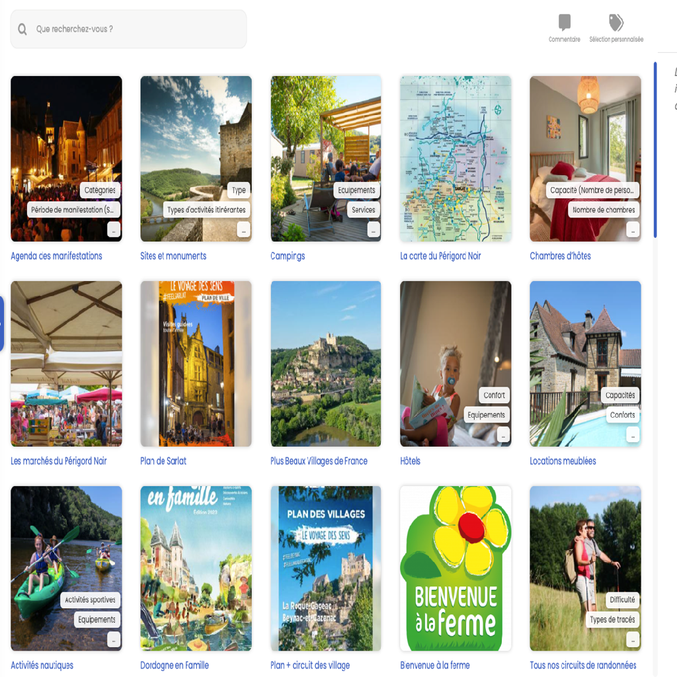Show more filters on Activités nautiques card

[114, 639]
